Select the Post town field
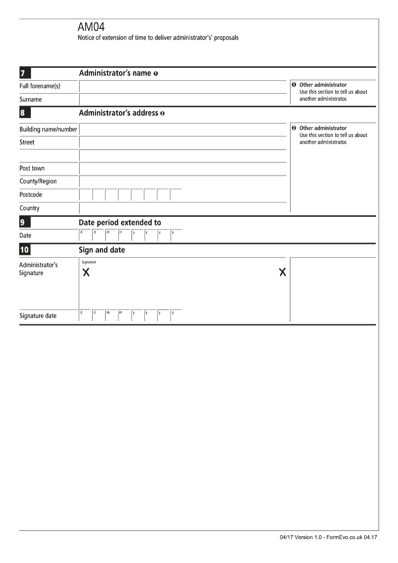Image resolution: width=398 pixels, height=563 pixels. (183, 169)
